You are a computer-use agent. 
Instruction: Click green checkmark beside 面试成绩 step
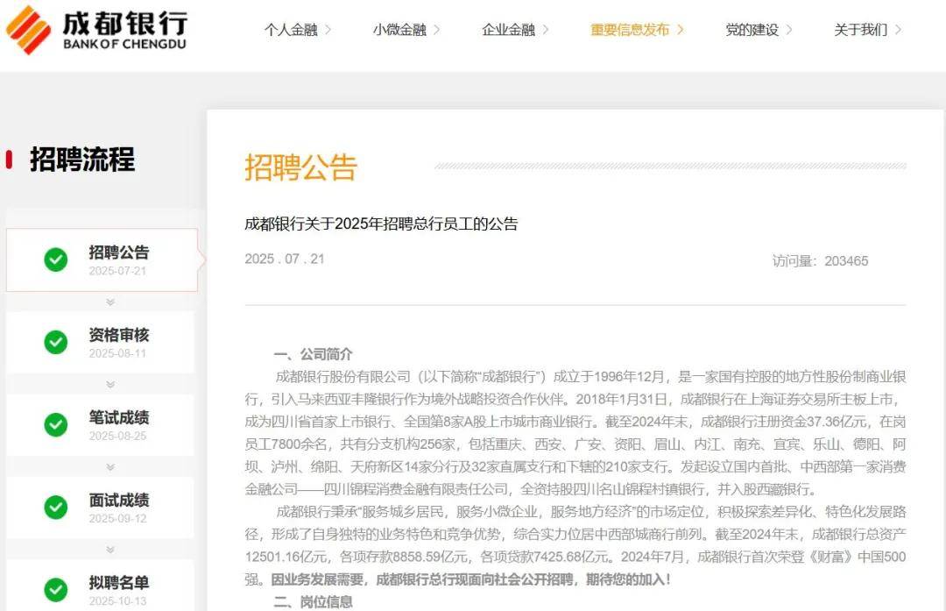coord(56,508)
